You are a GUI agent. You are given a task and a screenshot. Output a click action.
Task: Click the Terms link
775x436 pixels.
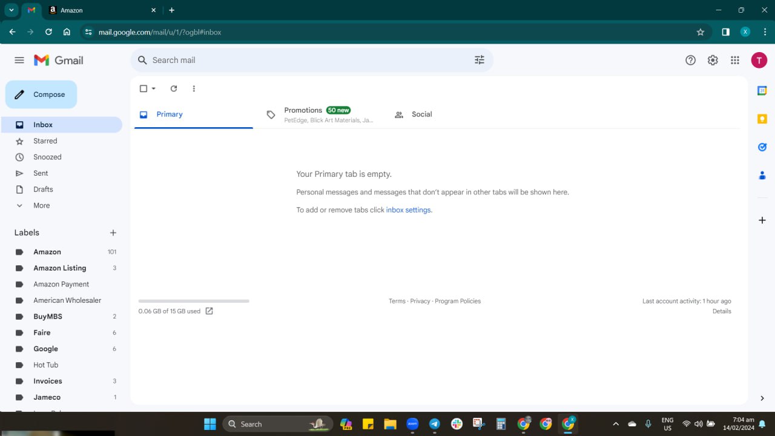click(397, 301)
